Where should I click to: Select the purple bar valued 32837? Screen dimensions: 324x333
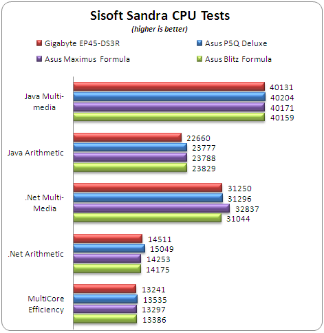[151, 208]
